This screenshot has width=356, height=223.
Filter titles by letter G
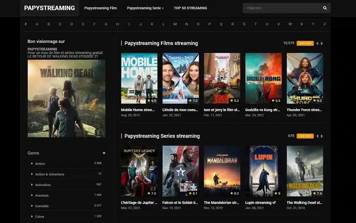(x=106, y=24)
